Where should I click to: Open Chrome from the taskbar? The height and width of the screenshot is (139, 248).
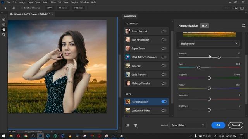(26, 136)
